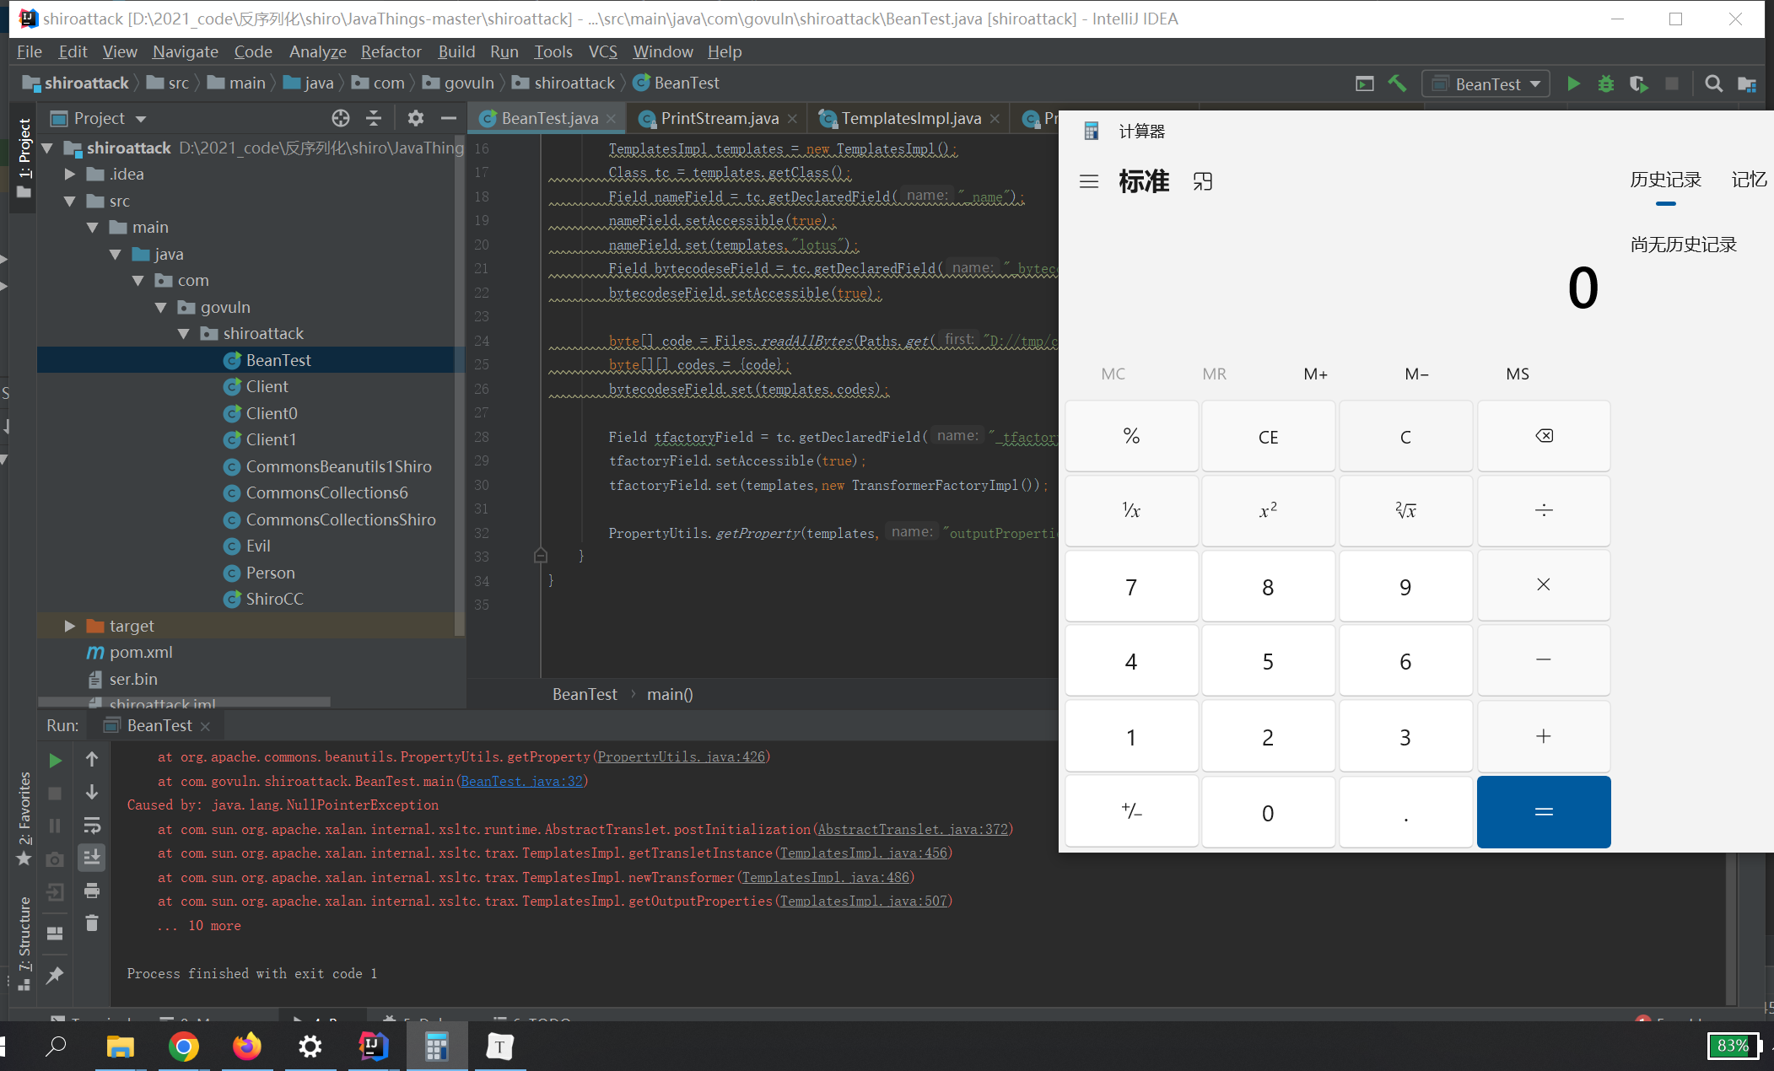Viewport: 1774px width, 1071px height.
Task: Open Chrome from the taskbar
Action: click(183, 1047)
